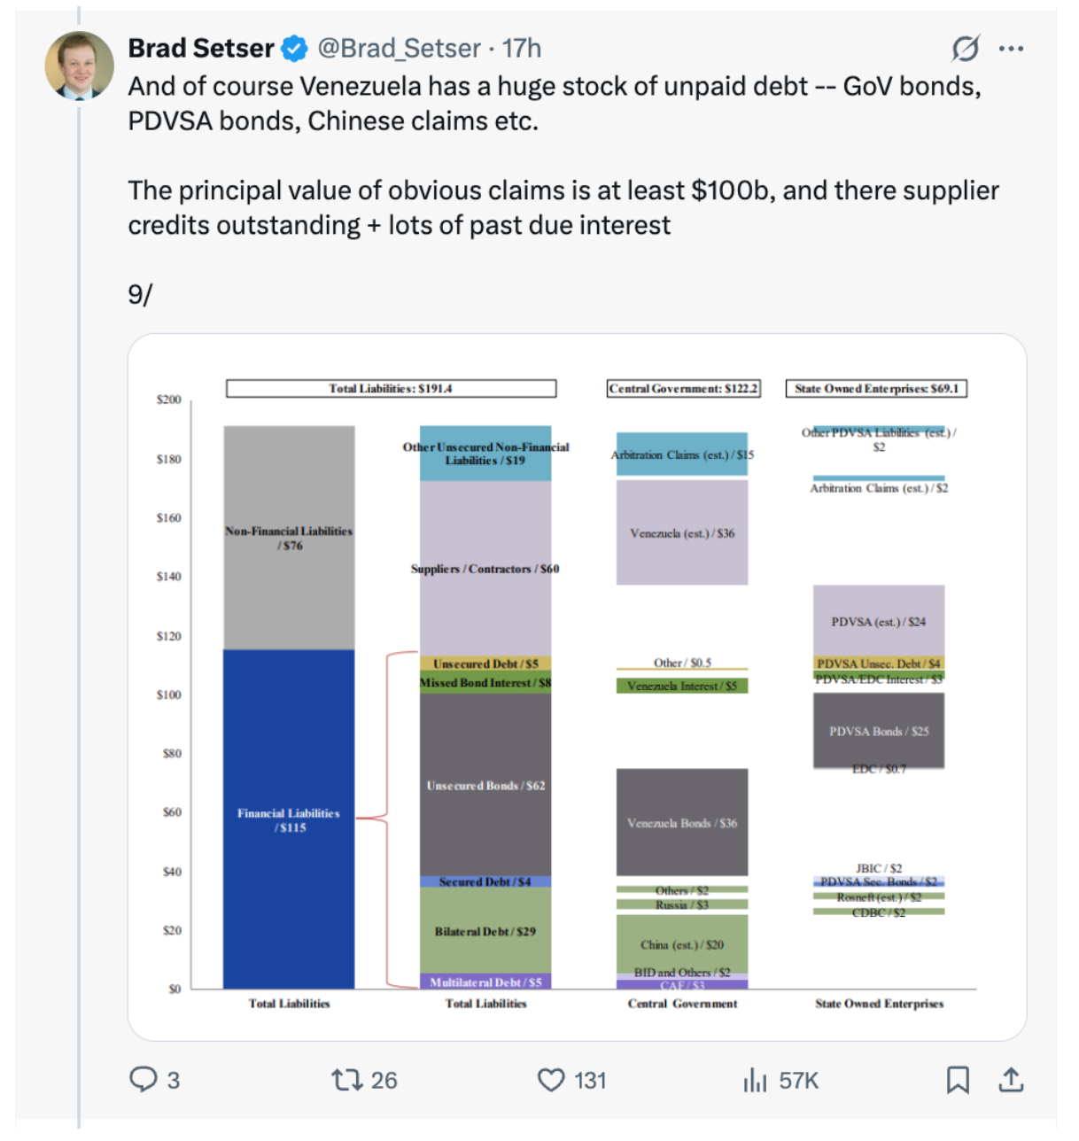Screen dimensions: 1079x1141
Task: Click the reply comment icon
Action: click(x=144, y=1079)
